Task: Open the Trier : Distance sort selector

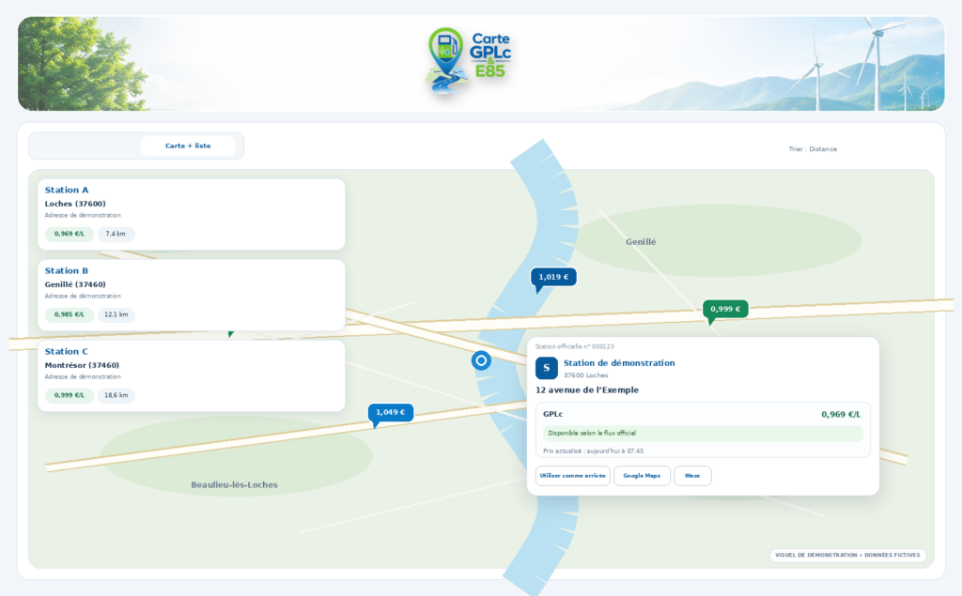Action: (x=813, y=149)
